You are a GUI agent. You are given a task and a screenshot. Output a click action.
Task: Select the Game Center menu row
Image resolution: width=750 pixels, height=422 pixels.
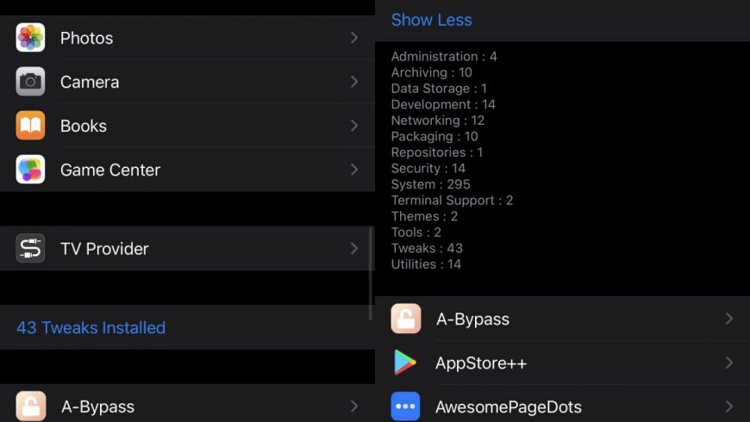(x=188, y=170)
